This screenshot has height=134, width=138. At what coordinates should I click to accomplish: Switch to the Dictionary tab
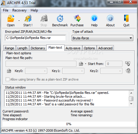pos(38,48)
